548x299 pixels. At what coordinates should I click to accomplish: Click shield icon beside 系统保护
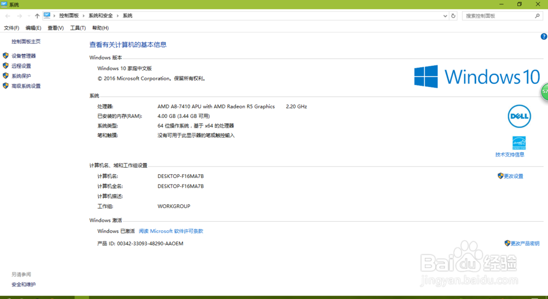pyautogui.click(x=5, y=76)
